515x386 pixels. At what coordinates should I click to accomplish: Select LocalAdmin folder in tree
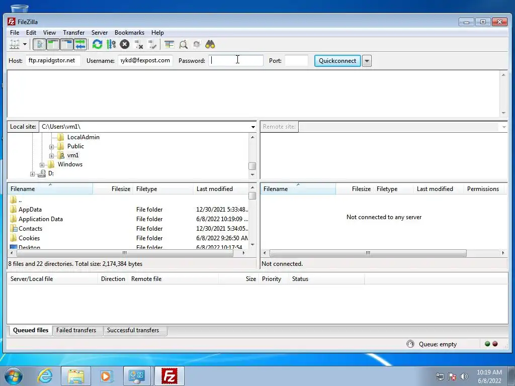coord(83,137)
